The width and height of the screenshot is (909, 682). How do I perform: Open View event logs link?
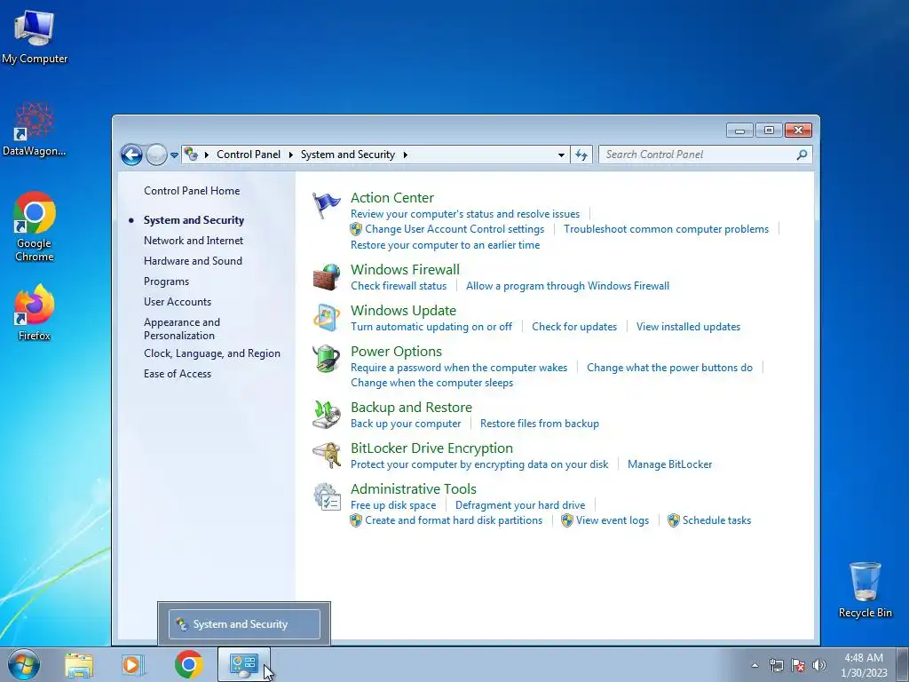613,520
